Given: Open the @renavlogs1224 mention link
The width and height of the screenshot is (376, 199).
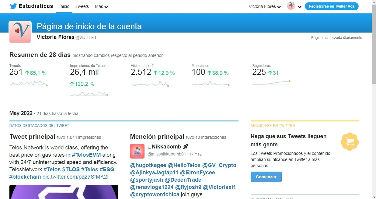Looking at the screenshot, I should (x=152, y=187).
